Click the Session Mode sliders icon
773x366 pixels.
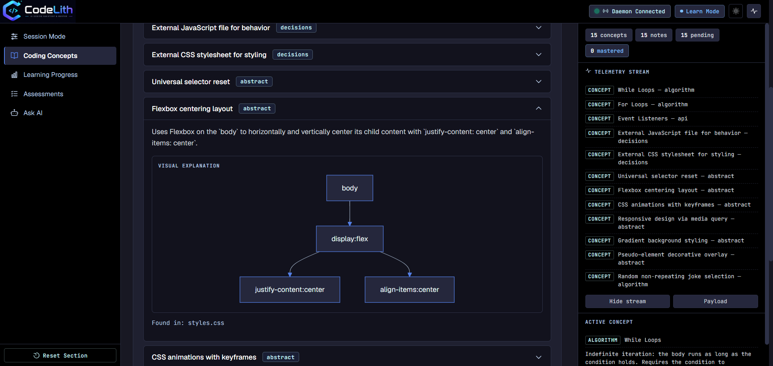[14, 37]
